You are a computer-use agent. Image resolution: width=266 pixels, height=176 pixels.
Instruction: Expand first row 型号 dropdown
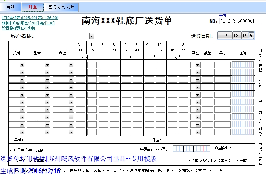(47, 65)
